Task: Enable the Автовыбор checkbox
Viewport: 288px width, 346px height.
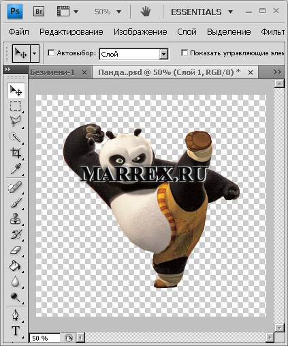Action: pyautogui.click(x=51, y=53)
